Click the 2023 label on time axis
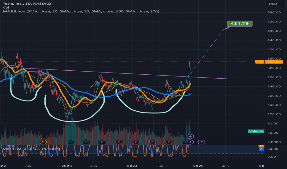 (x=67, y=166)
